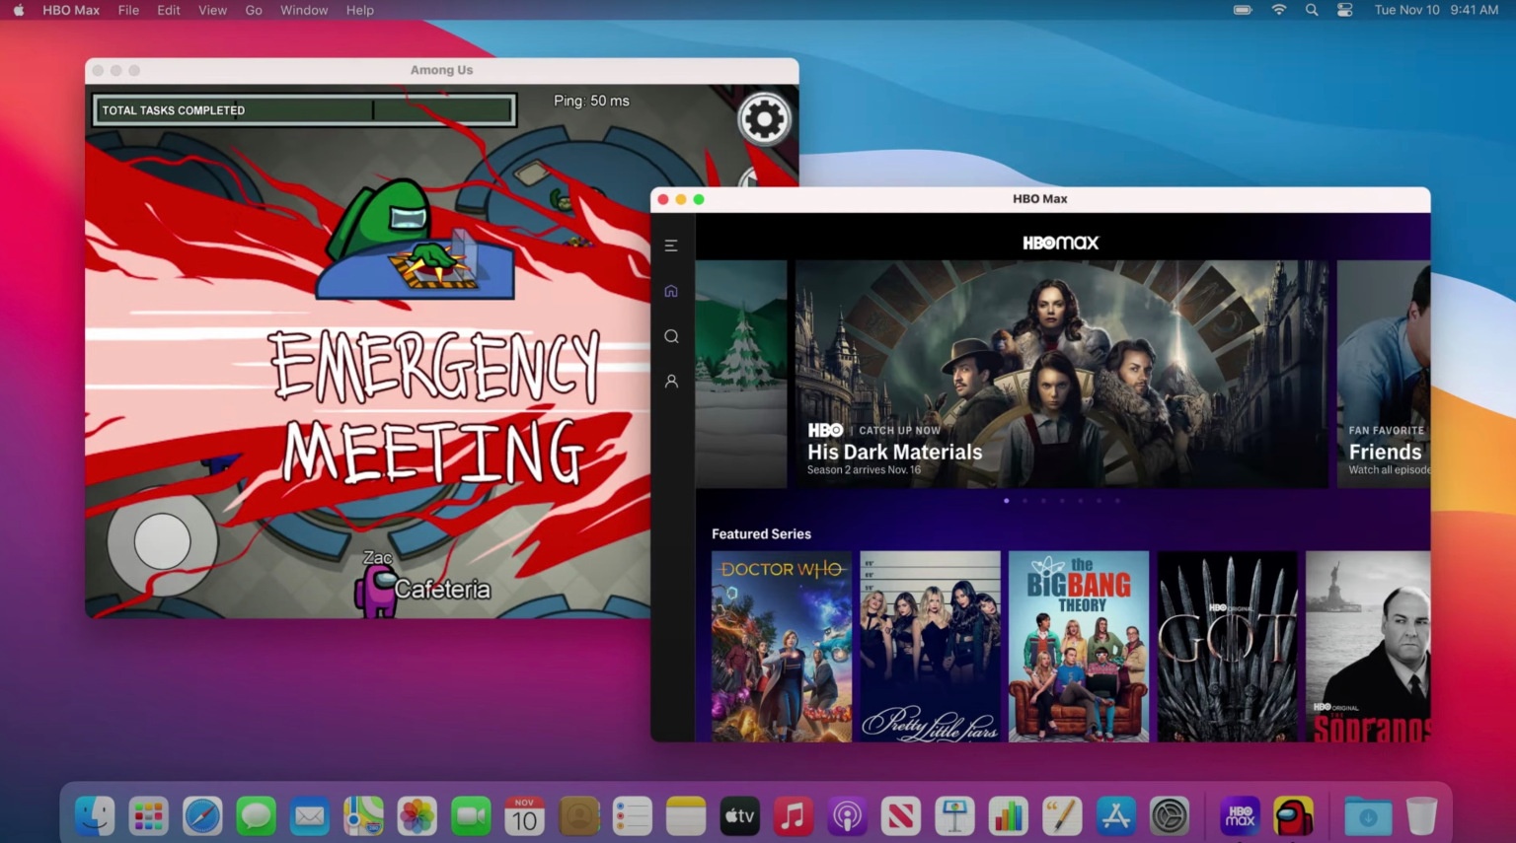Launch Among Us from the Dock
The width and height of the screenshot is (1516, 843).
(x=1293, y=816)
